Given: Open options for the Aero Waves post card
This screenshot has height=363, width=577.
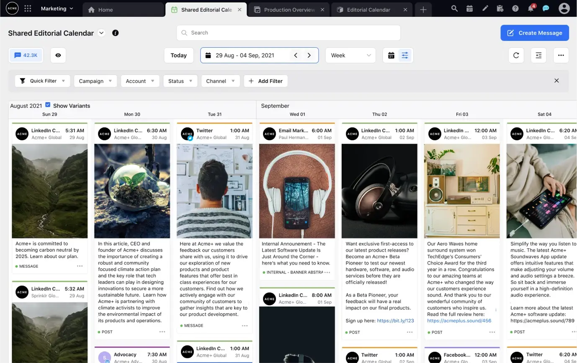Looking at the screenshot, I should point(492,332).
